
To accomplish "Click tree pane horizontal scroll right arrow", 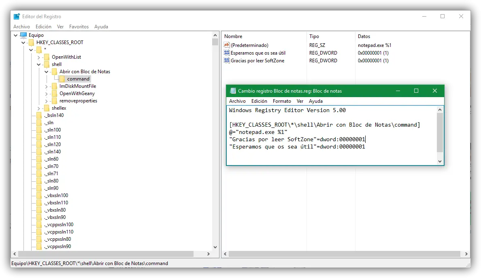I will point(209,254).
